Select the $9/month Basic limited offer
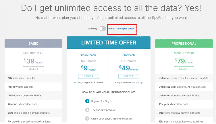The width and height of the screenshot is (216, 124). 88,76
